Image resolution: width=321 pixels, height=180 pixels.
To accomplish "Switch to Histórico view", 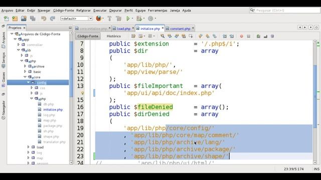I will [x=114, y=36].
